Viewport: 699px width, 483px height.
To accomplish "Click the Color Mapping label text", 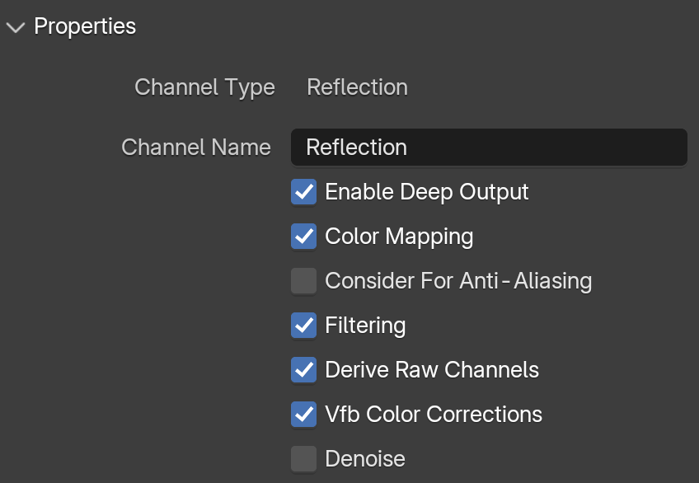I will [x=399, y=237].
